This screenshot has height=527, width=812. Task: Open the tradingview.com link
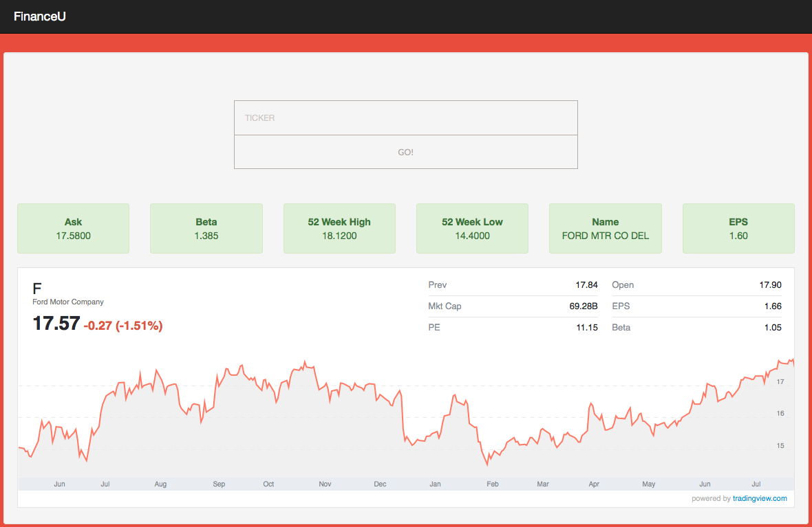point(760,499)
